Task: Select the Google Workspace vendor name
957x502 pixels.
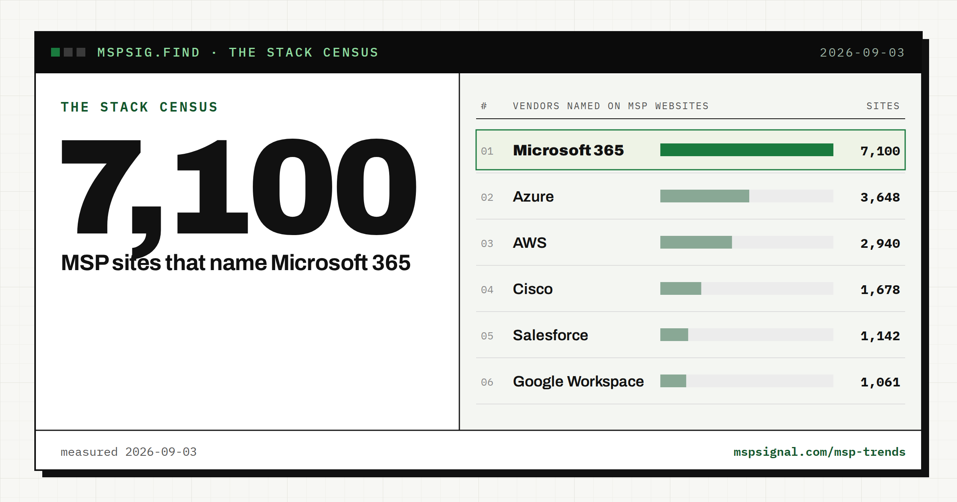Action: click(x=578, y=382)
